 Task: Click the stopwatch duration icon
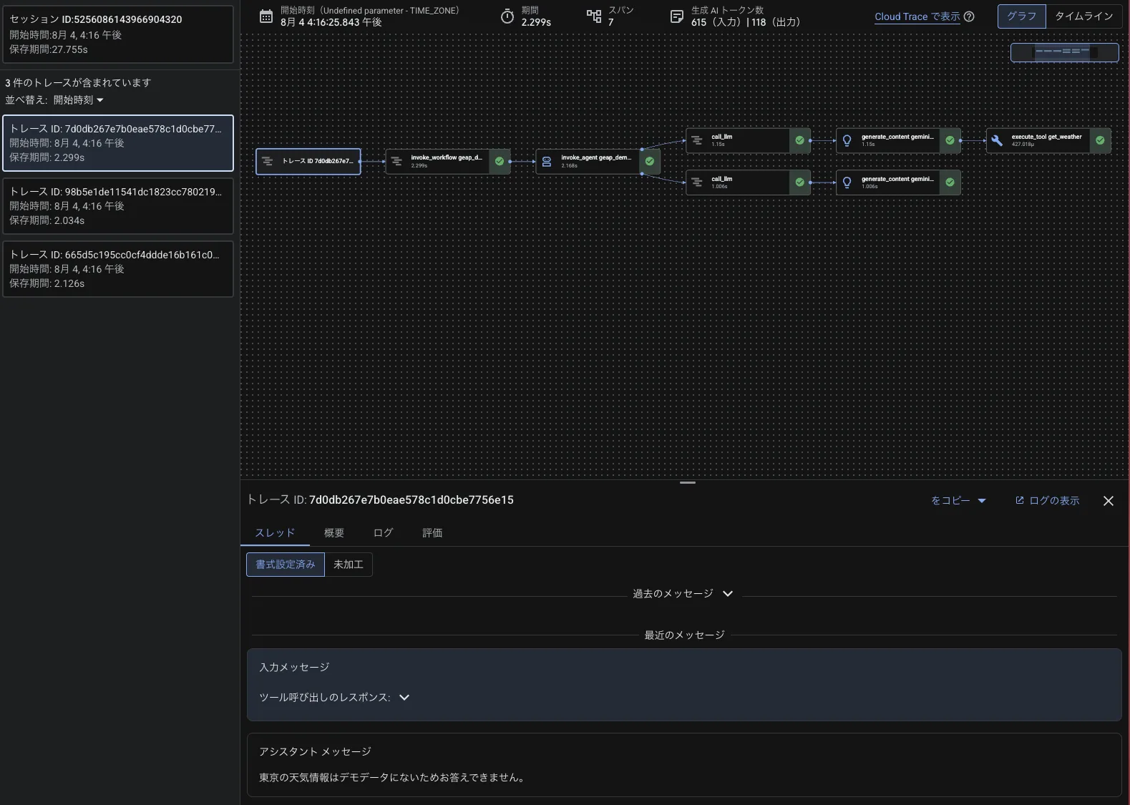(507, 16)
